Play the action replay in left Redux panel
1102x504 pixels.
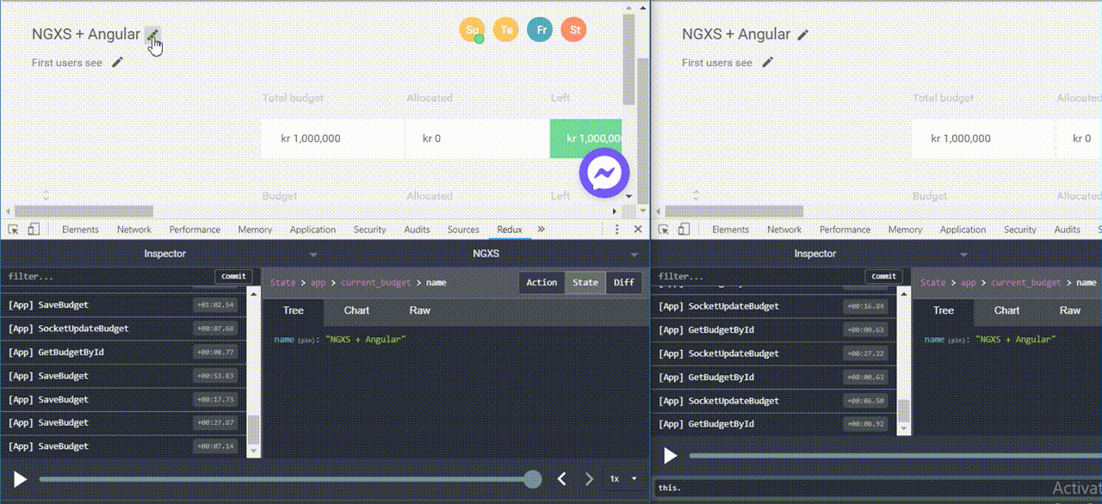pyautogui.click(x=20, y=478)
